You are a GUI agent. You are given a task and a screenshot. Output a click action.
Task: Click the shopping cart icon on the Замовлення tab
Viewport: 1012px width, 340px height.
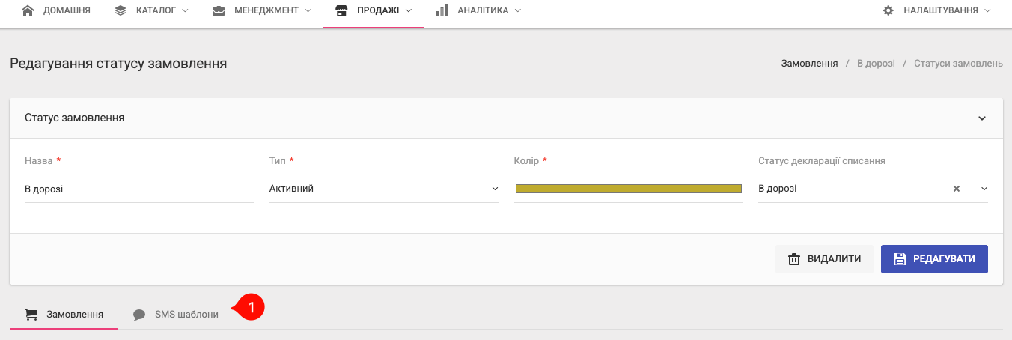[31, 314]
